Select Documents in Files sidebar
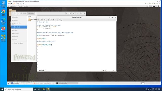This screenshot has height=91, width=162. pos(19,24)
